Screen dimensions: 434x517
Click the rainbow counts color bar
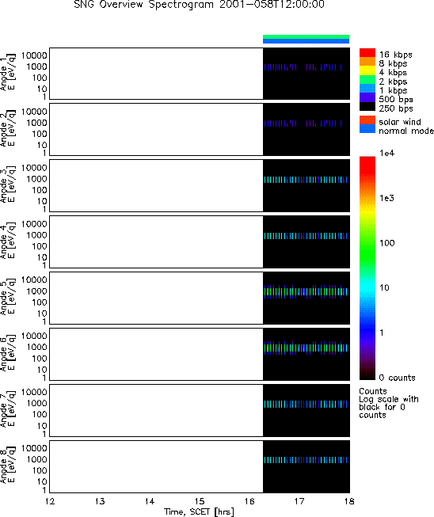(x=367, y=268)
